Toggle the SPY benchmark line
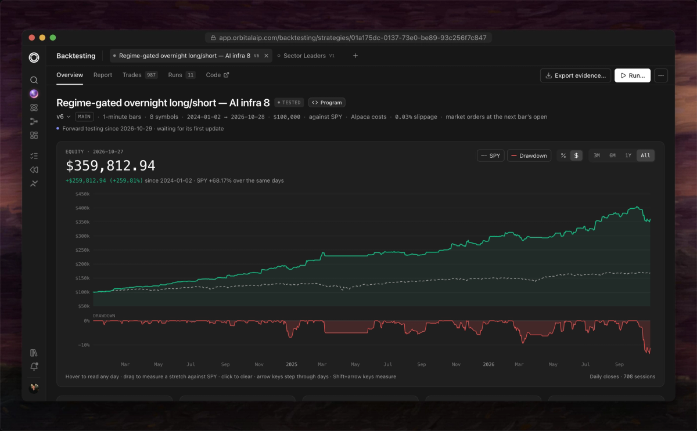The image size is (697, 431). [x=491, y=155]
